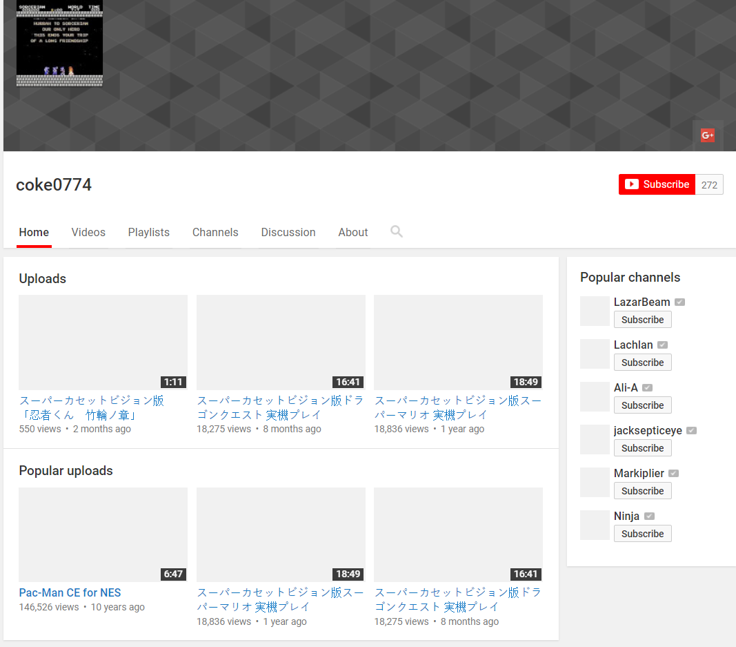Click the channel search magnifier icon
The image size is (736, 647).
coord(397,232)
